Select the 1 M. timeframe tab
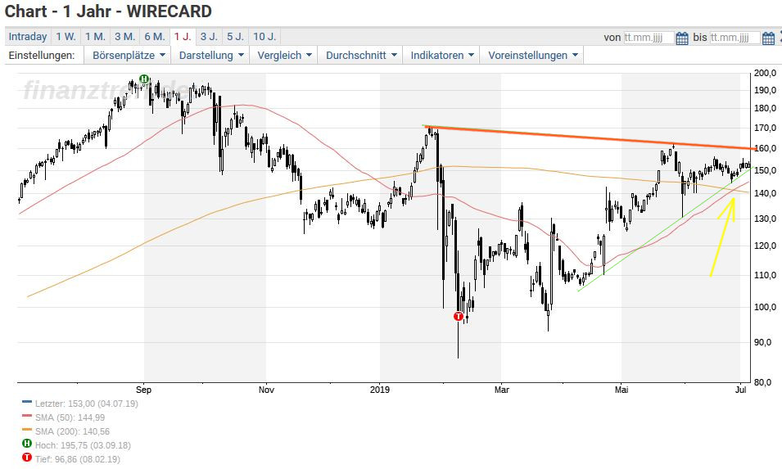The width and height of the screenshot is (782, 469). coord(95,37)
